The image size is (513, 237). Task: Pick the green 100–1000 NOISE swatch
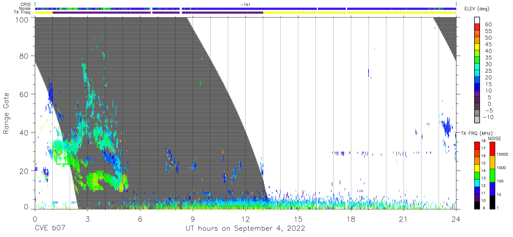(493, 175)
